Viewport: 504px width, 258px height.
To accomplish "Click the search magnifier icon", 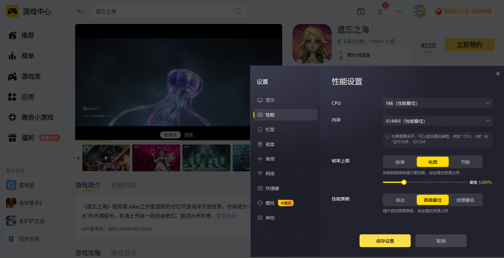I will point(238,11).
